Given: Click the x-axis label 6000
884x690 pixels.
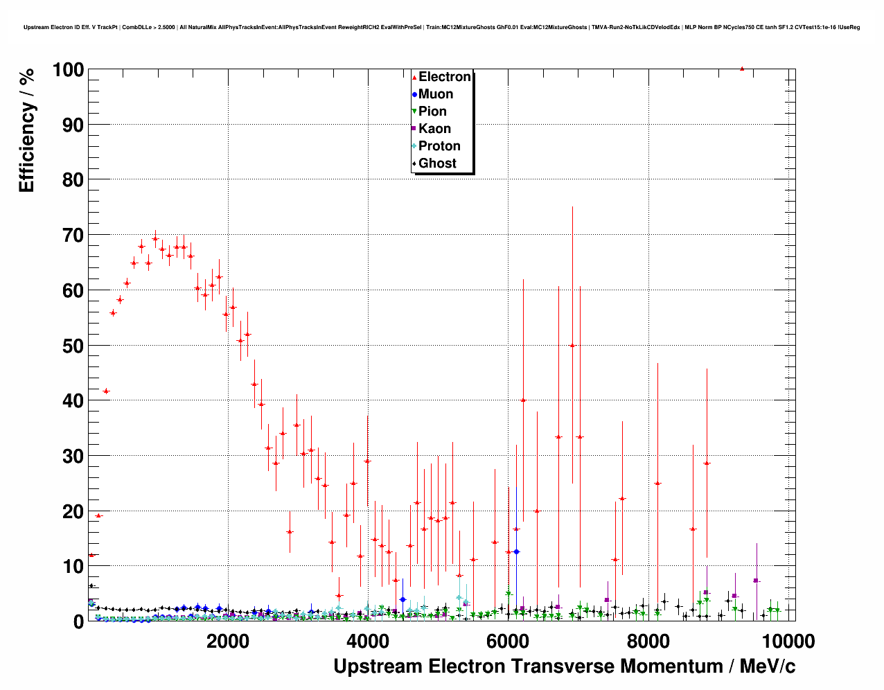Looking at the screenshot, I should tap(508, 642).
